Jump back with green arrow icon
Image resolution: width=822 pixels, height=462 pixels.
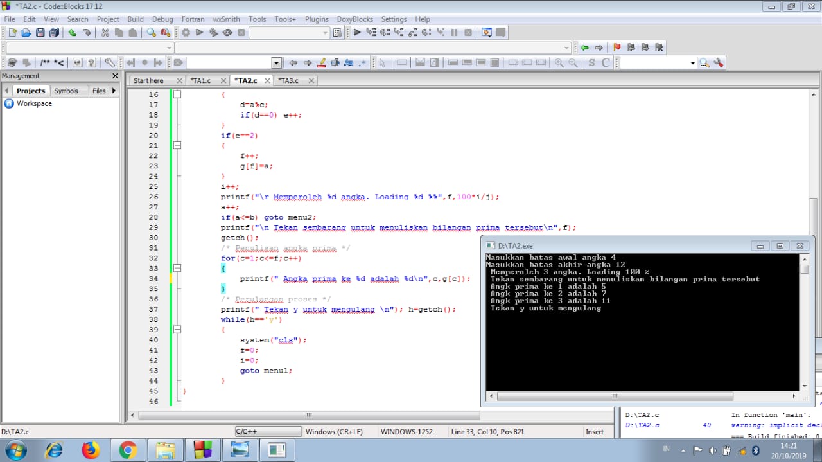pyautogui.click(x=584, y=48)
